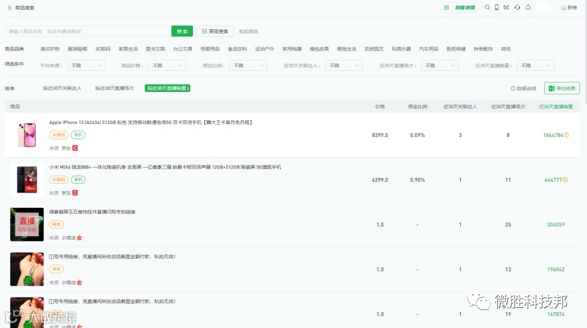Select the 医药保健 category
Image resolution: width=587 pixels, height=328 pixels.
click(x=456, y=49)
